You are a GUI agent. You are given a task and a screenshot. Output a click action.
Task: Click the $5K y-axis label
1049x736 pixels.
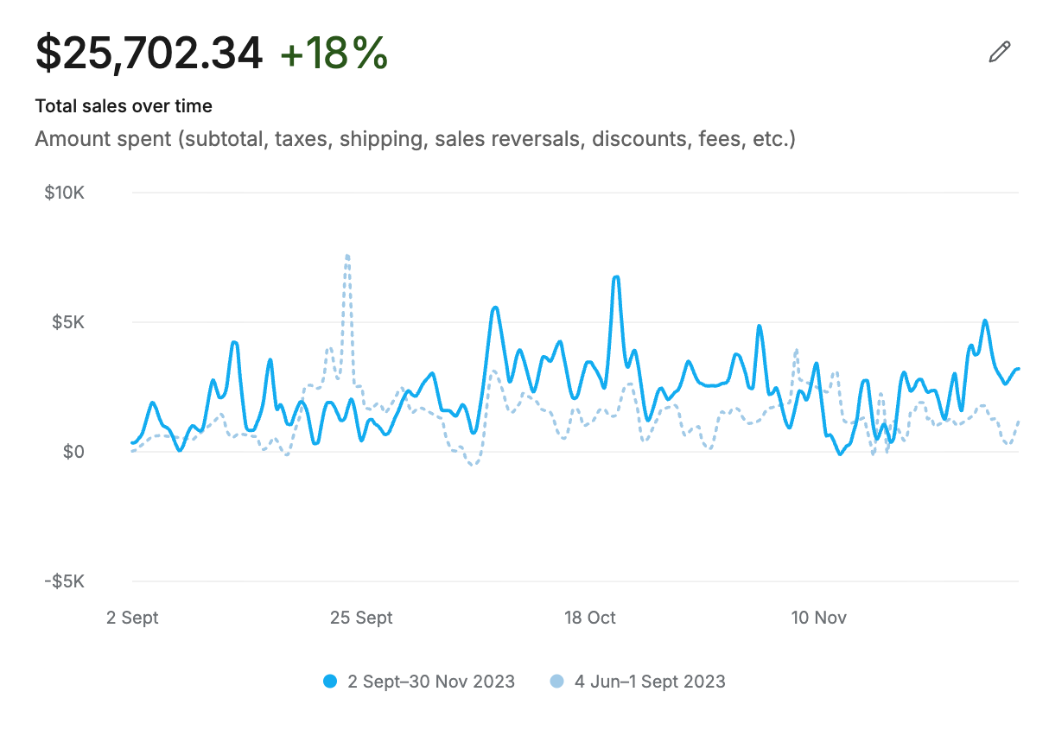coord(68,322)
